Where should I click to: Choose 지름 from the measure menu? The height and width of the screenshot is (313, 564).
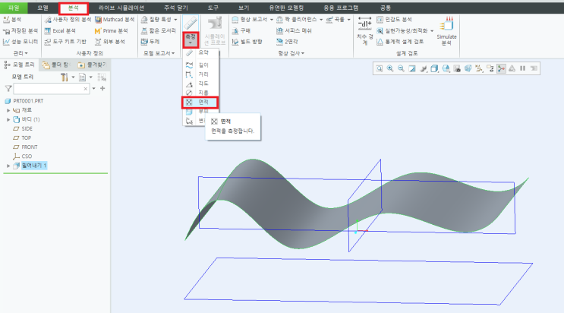pyautogui.click(x=200, y=93)
